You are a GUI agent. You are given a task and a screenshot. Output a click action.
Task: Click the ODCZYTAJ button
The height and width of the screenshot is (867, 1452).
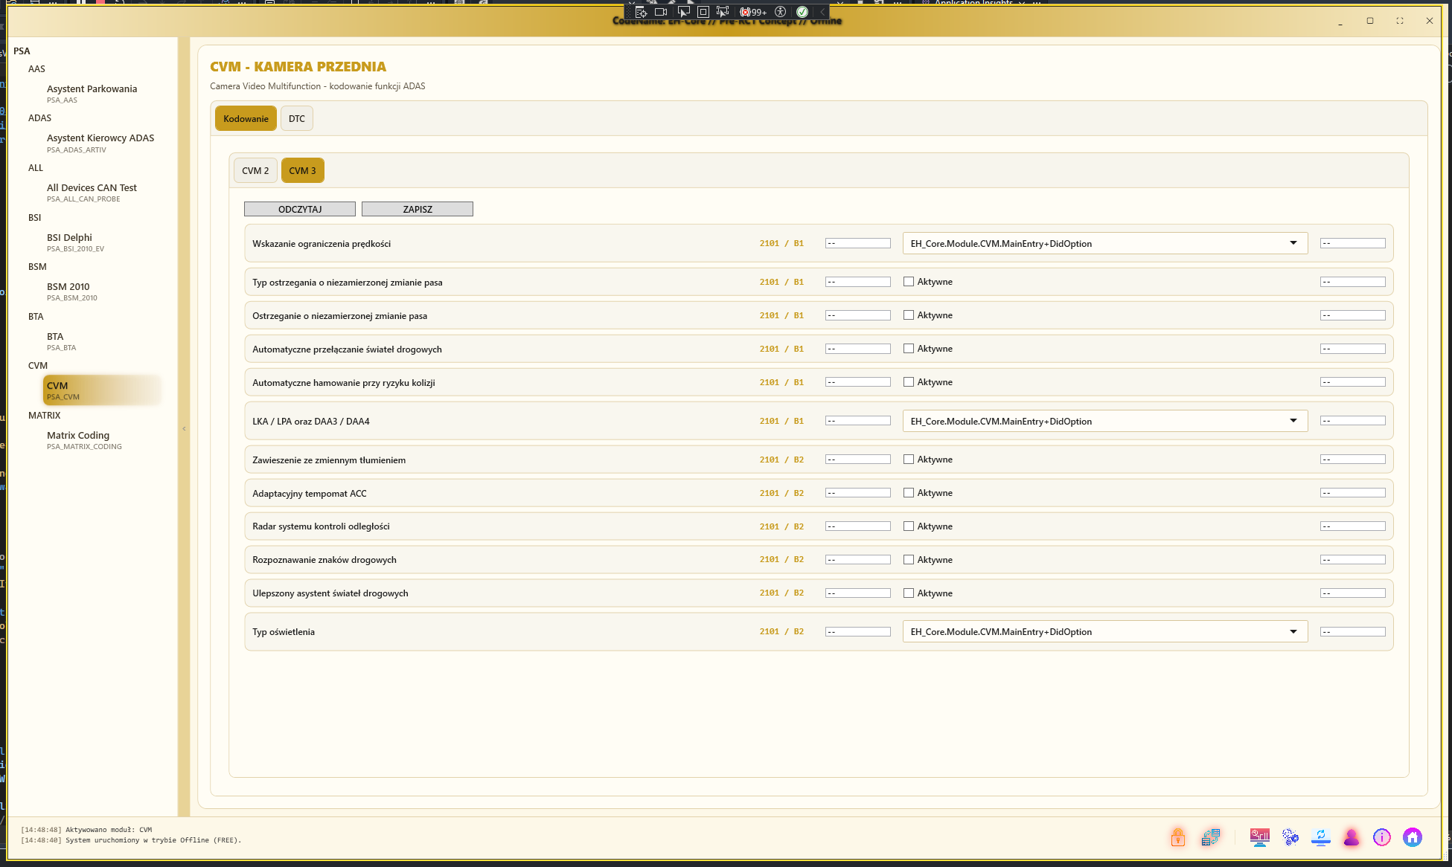pyautogui.click(x=300, y=209)
